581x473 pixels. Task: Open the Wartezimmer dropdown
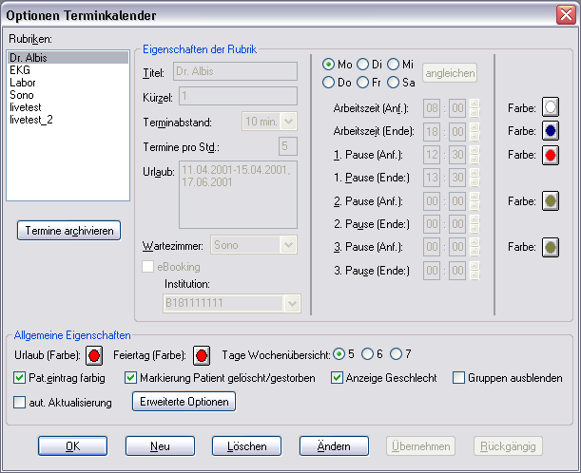[x=289, y=245]
